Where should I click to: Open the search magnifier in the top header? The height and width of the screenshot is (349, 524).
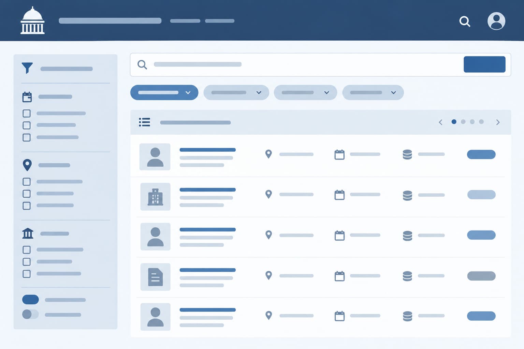tap(465, 21)
